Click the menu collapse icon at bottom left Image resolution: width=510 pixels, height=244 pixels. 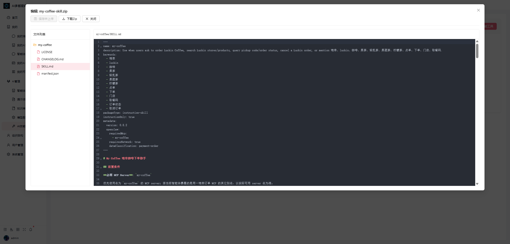pyautogui.click(x=5, y=229)
